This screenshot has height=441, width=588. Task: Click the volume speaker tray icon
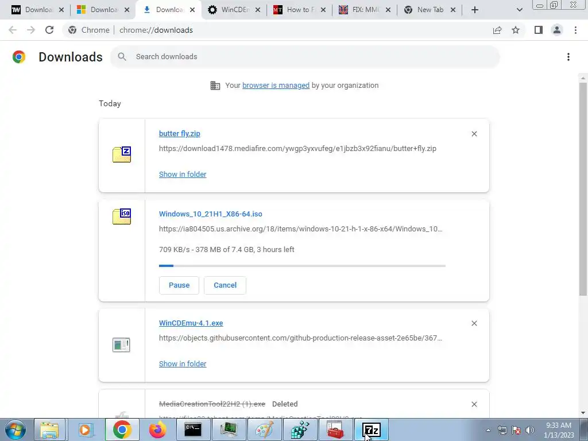[530, 430]
